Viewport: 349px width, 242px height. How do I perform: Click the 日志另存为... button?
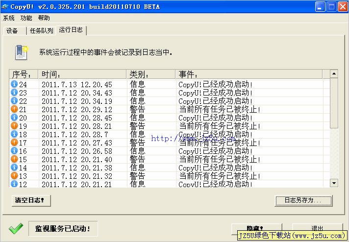303,200
